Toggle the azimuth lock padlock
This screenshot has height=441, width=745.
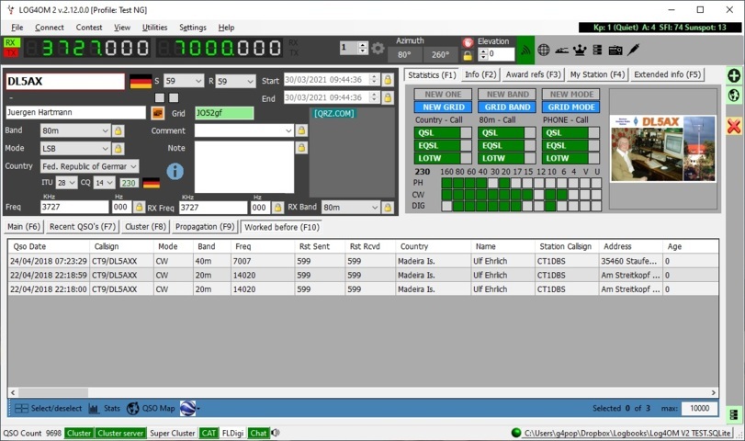click(468, 56)
